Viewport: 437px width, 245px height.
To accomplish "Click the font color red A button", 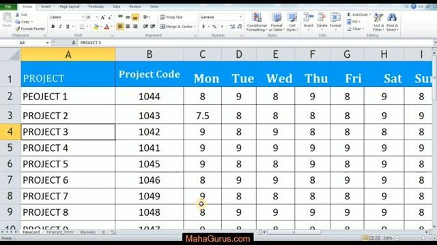I will (x=107, y=27).
